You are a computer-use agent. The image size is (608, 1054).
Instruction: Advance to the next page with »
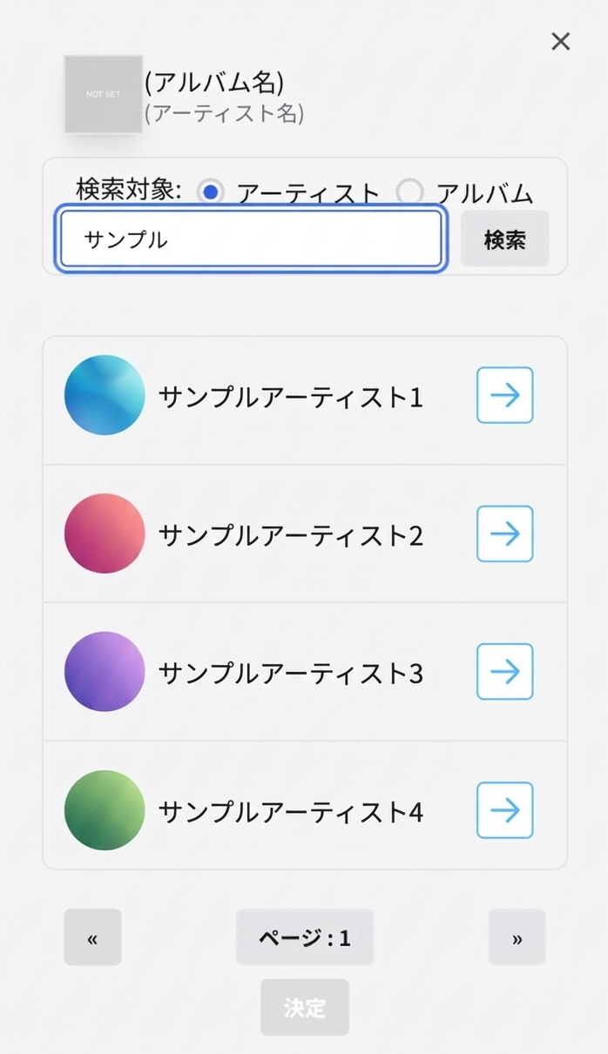(517, 937)
